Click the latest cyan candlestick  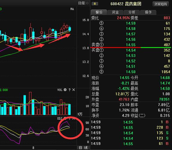point(70,29)
